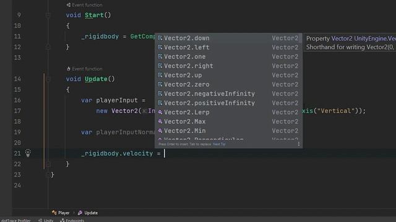
Task: Click the Start method name on line 9
Action: pos(94,15)
